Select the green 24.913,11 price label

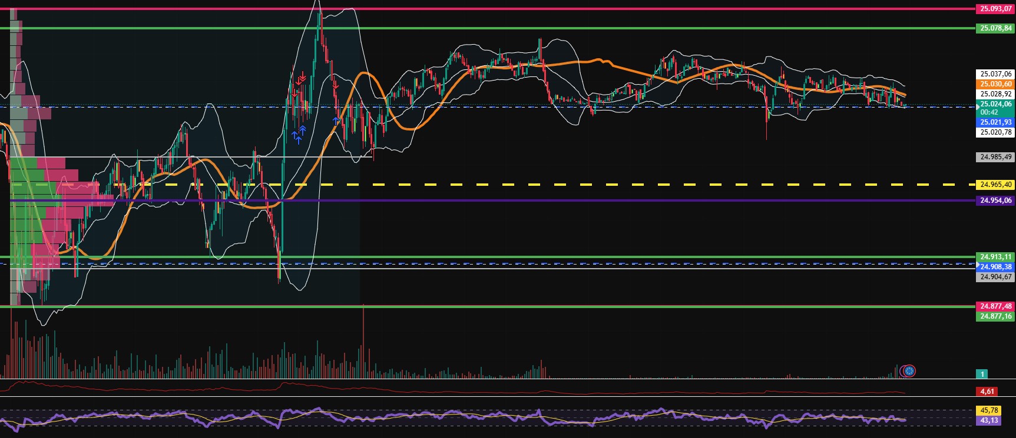click(x=995, y=257)
